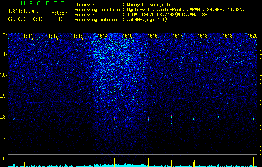Click the Receiving Location label
262x167 pixels.
(97, 10)
